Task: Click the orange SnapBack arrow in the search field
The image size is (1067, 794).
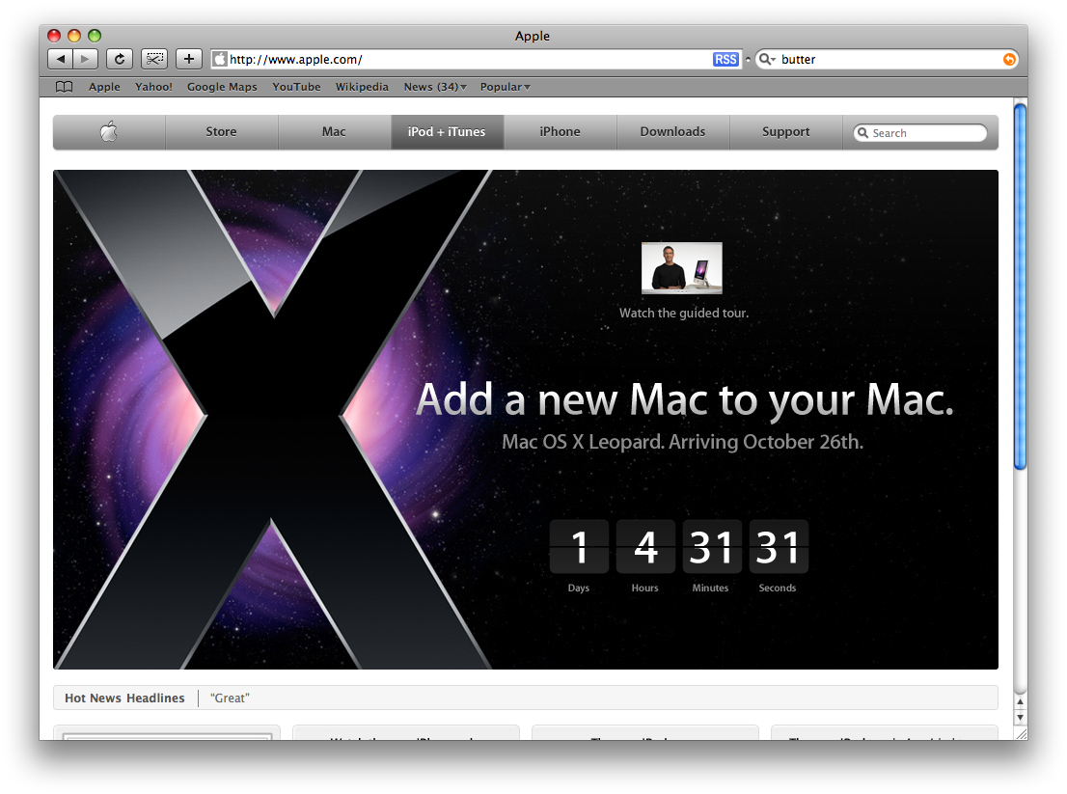Action: 1009,59
